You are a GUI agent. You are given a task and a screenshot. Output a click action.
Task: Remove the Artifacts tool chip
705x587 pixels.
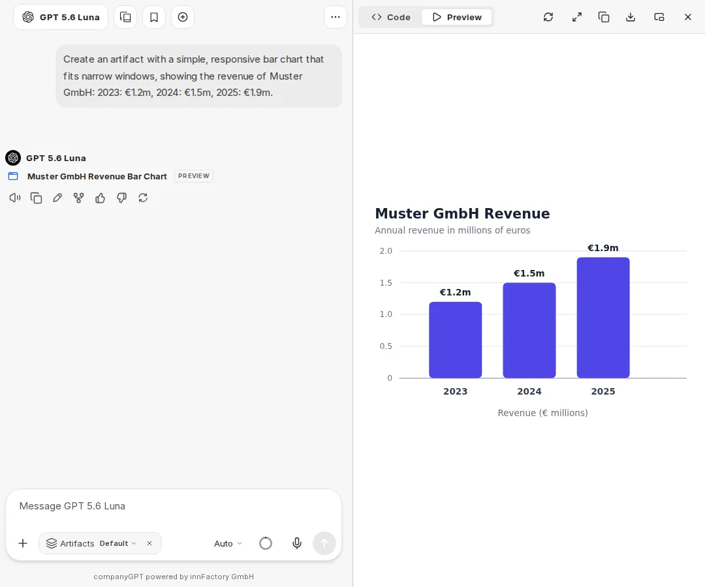(149, 543)
